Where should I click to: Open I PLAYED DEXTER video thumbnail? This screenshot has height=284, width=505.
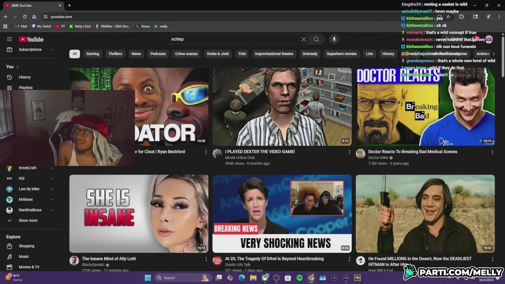point(282,106)
